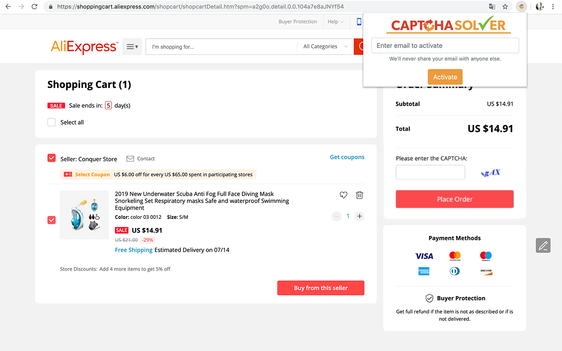The height and width of the screenshot is (351, 562).
Task: Click the Total US $14.91 amount
Action: coord(490,129)
